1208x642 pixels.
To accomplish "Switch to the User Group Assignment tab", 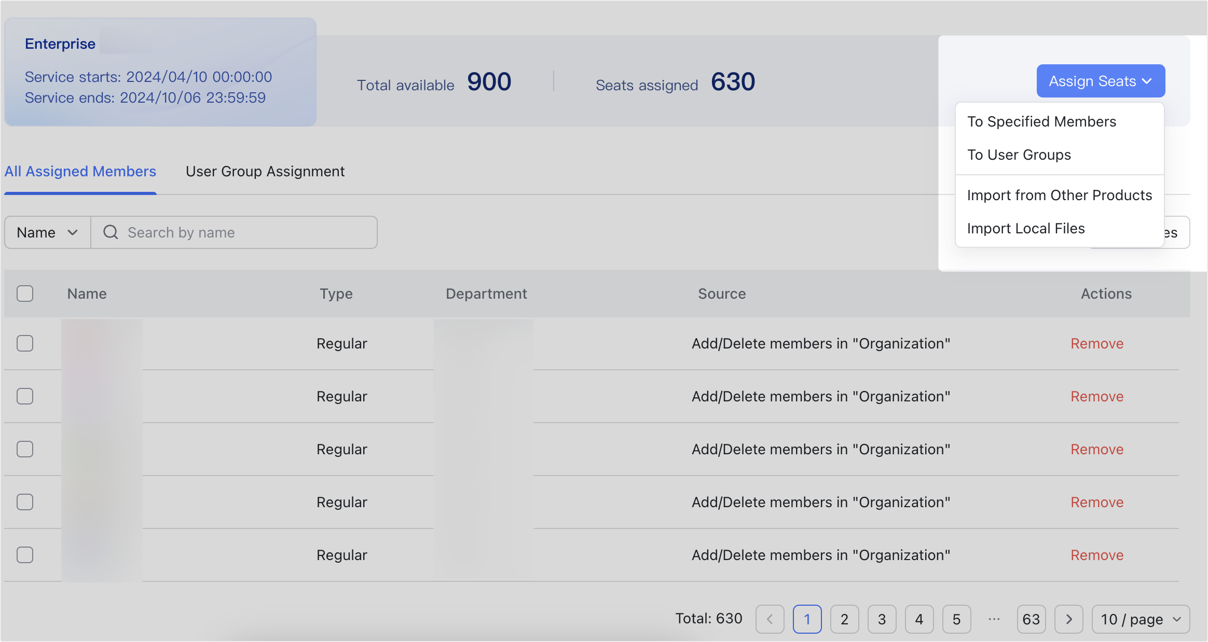I will coord(265,171).
